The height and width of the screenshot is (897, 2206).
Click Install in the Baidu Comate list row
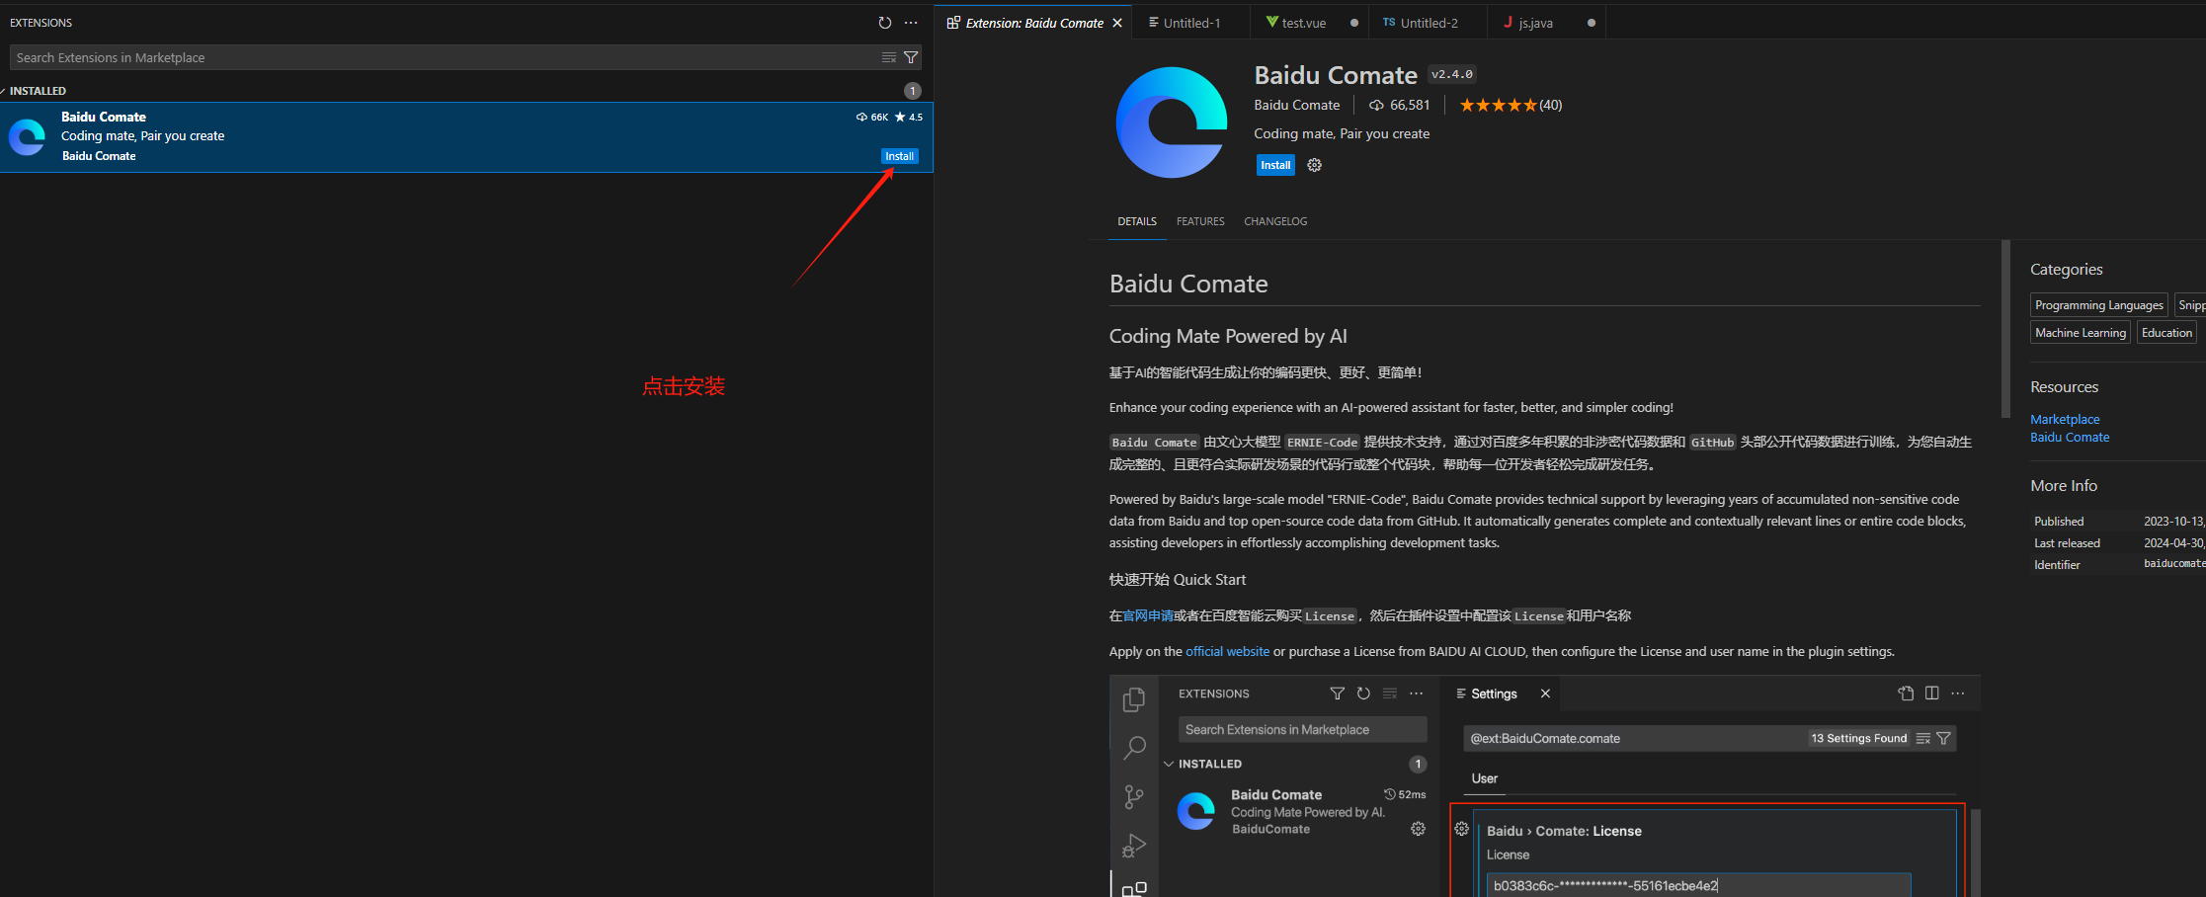(899, 156)
